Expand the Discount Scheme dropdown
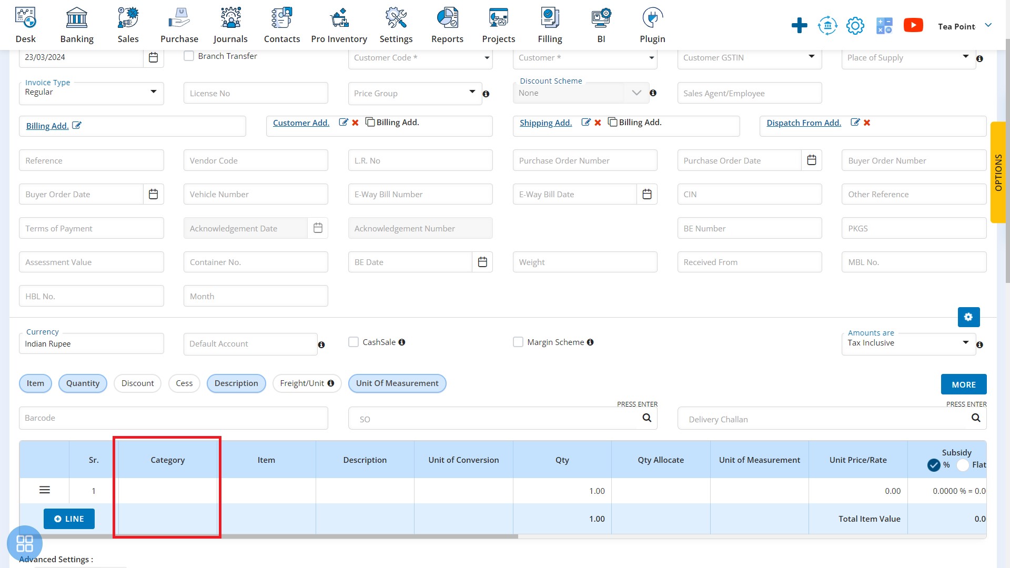Screen dimensions: 1010x568 point(637,93)
